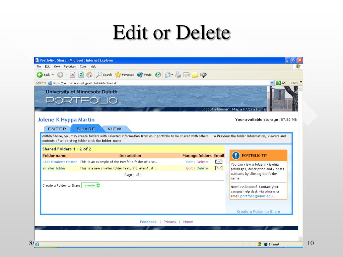Click the phone help desk link

(270, 191)
